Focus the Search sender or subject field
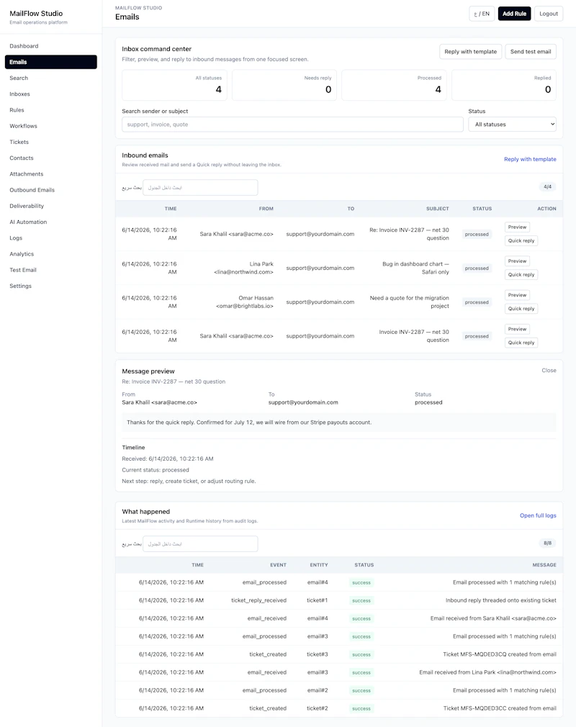The height and width of the screenshot is (727, 576). pyautogui.click(x=292, y=125)
